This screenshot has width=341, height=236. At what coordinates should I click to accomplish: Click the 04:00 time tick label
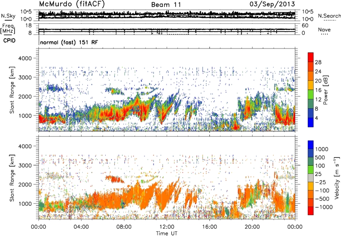coord(81,227)
